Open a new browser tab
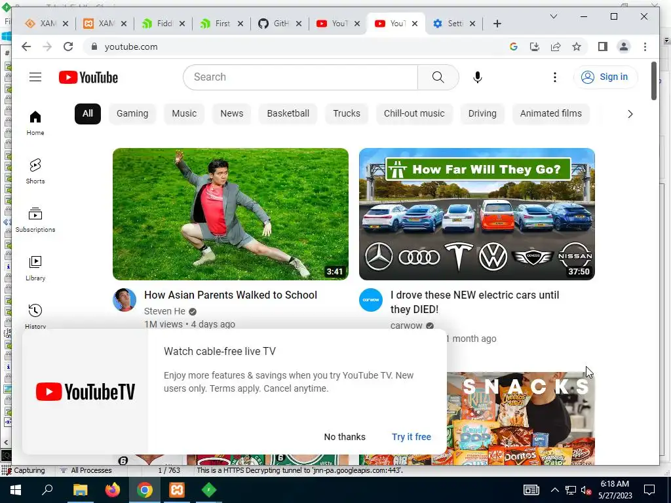This screenshot has height=503, width=671. [497, 24]
